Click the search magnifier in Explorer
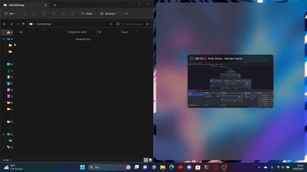Screen dimensions: 307x172 tap(147, 24)
